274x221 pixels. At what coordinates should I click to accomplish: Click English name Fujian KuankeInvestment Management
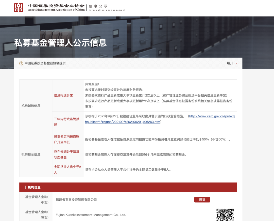point(91,215)
